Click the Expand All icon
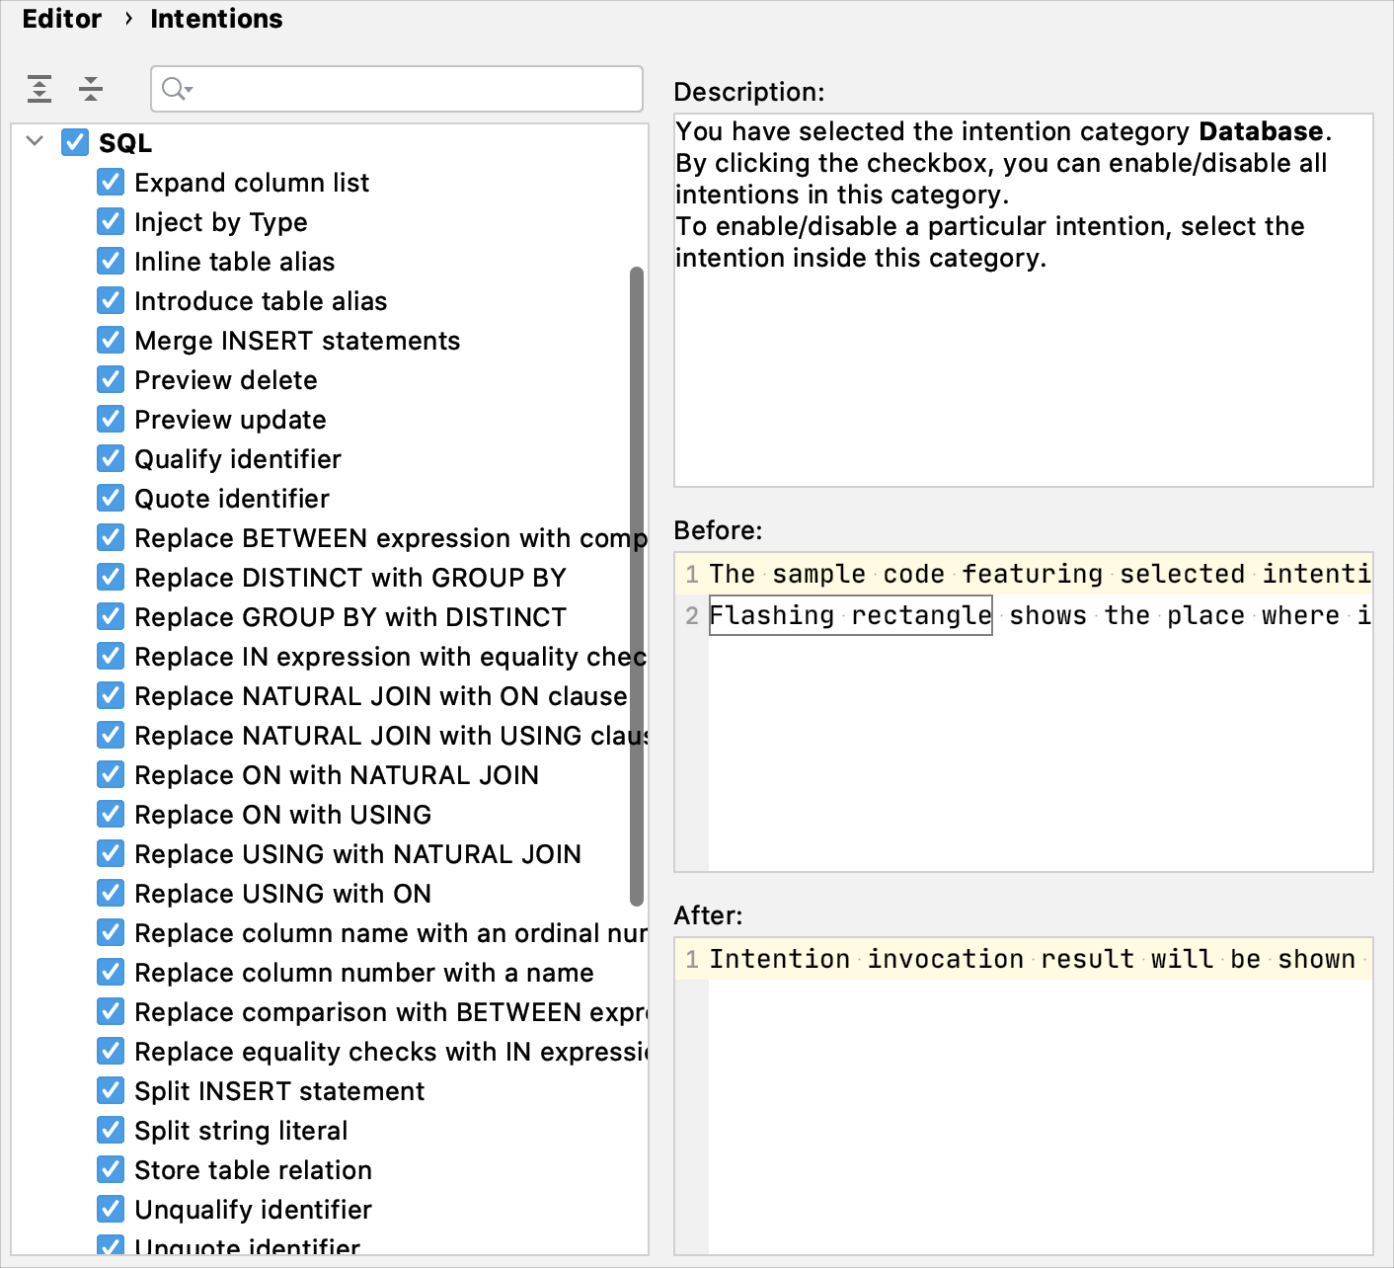1394x1268 pixels. coord(39,89)
